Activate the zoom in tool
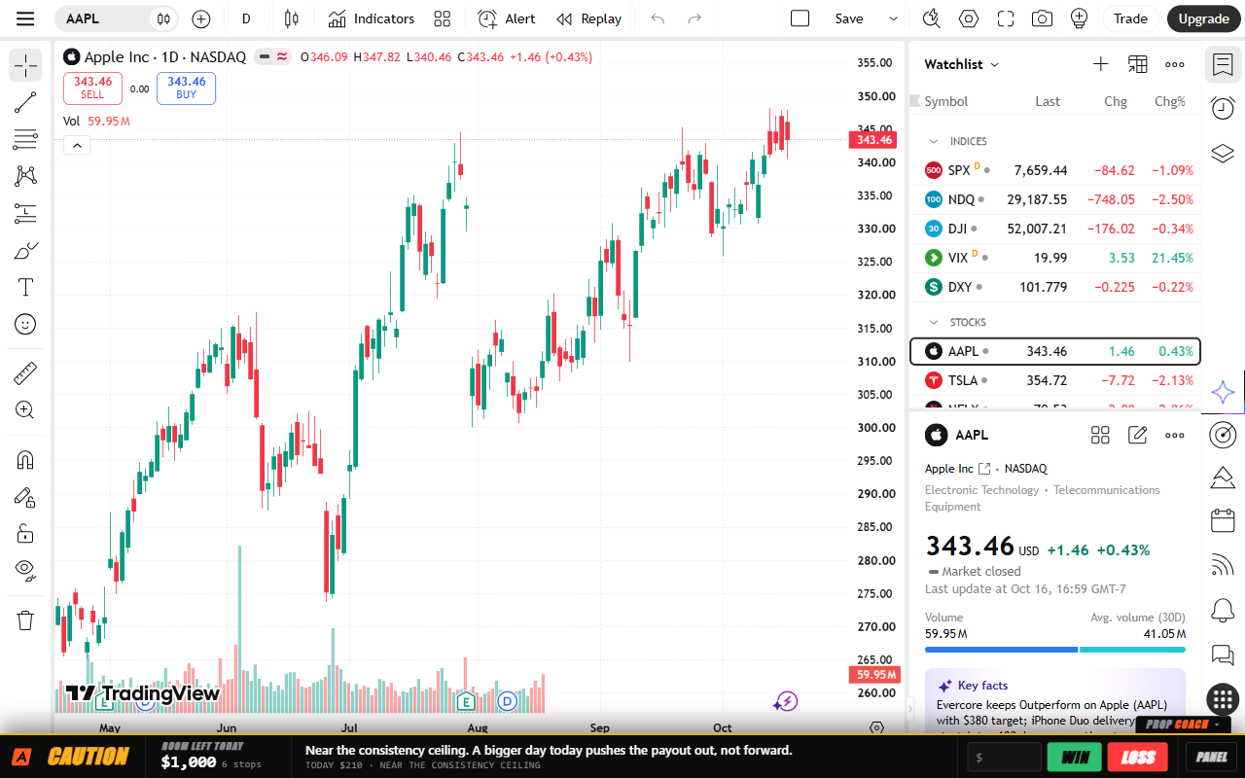 [x=25, y=409]
